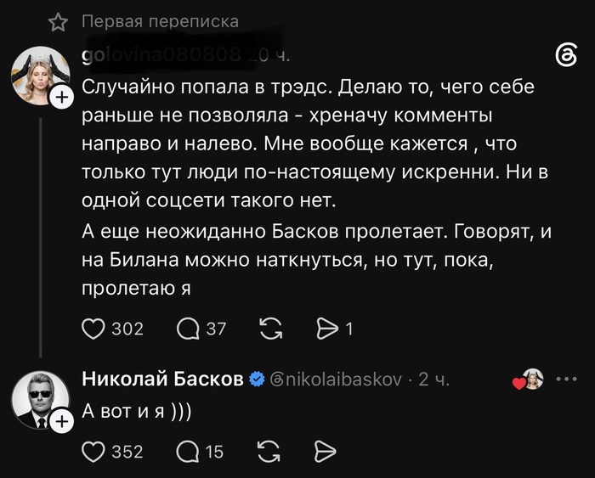This screenshot has width=595, height=478.
Task: Send Baskov's reply using paper plane icon
Action: [x=326, y=452]
